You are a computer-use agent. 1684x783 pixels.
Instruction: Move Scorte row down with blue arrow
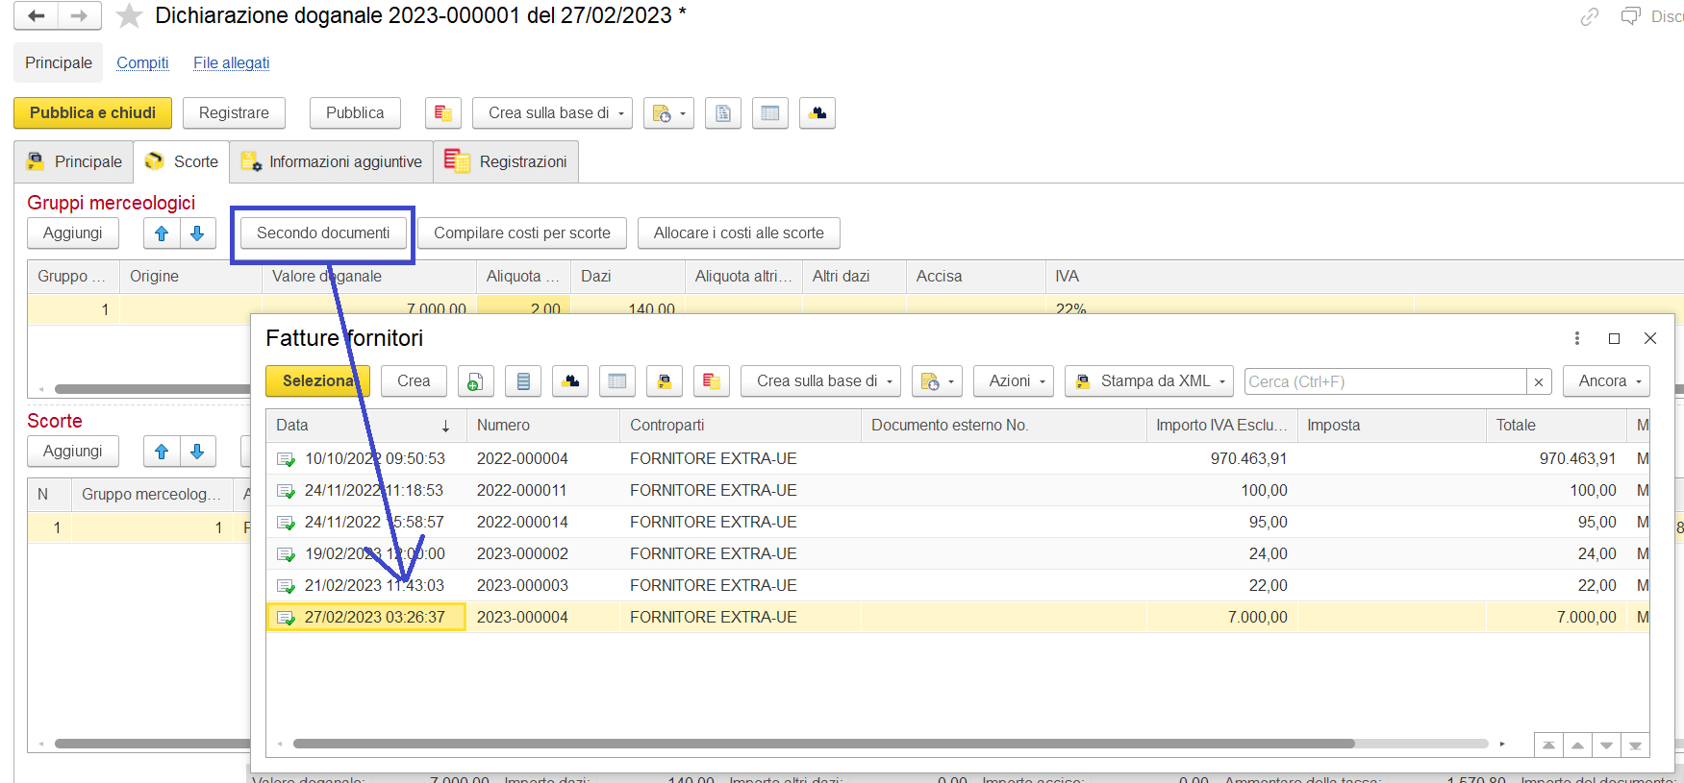[197, 451]
